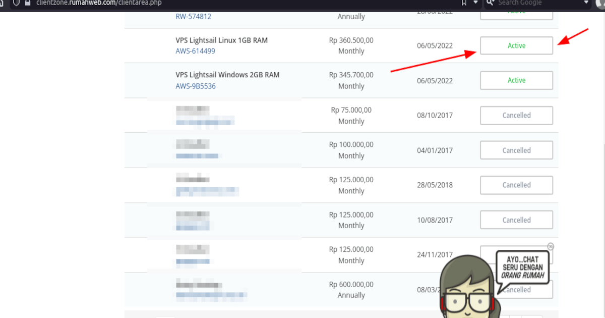The width and height of the screenshot is (605, 318).
Task: Click the Rp 600.000,00 price
Action: 351,284
